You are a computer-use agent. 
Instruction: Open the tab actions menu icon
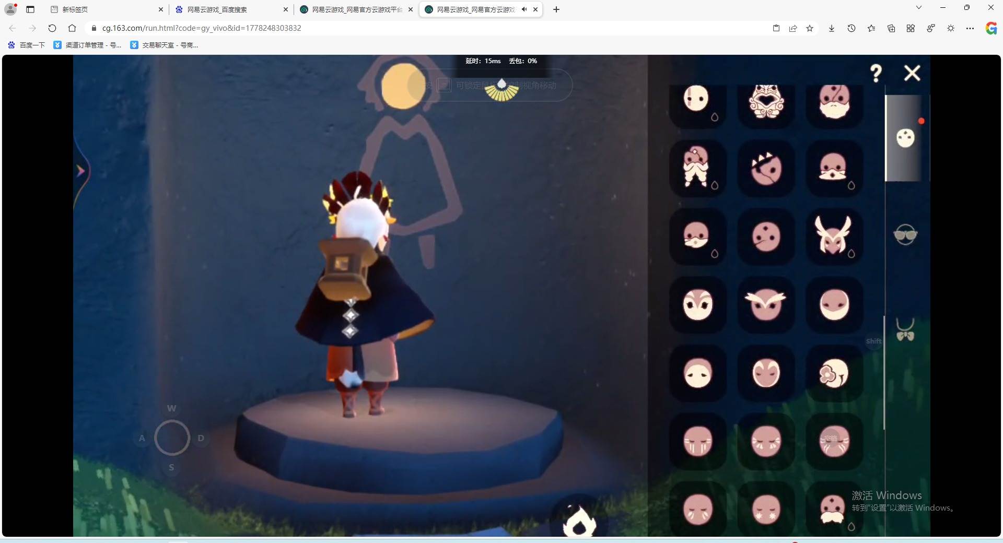[x=30, y=9]
